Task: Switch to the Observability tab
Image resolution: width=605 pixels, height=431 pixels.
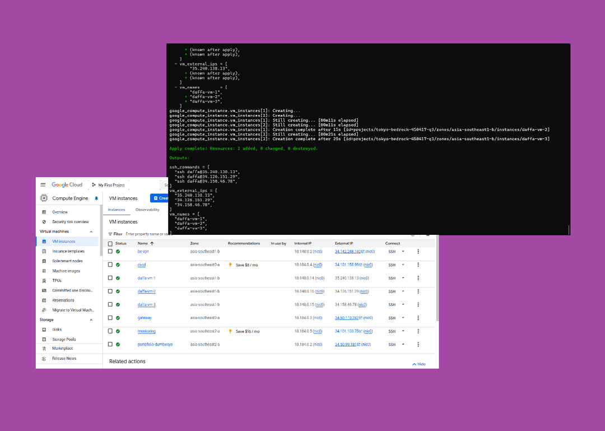Action: 147,209
